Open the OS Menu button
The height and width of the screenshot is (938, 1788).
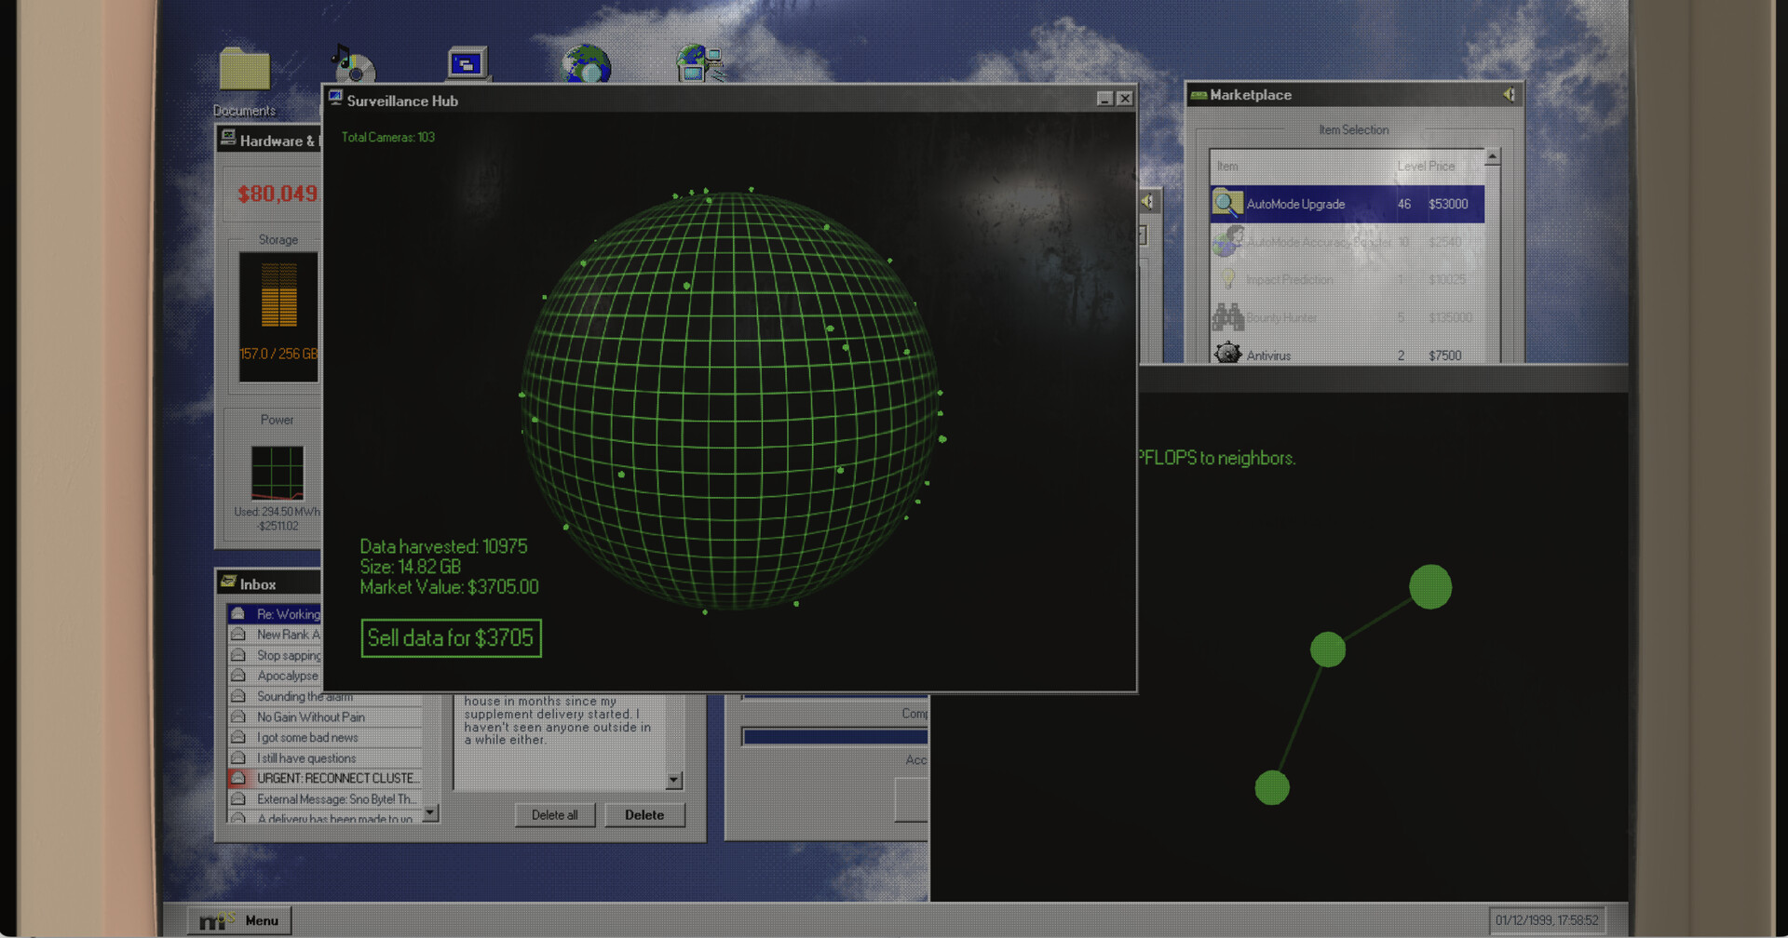click(241, 920)
